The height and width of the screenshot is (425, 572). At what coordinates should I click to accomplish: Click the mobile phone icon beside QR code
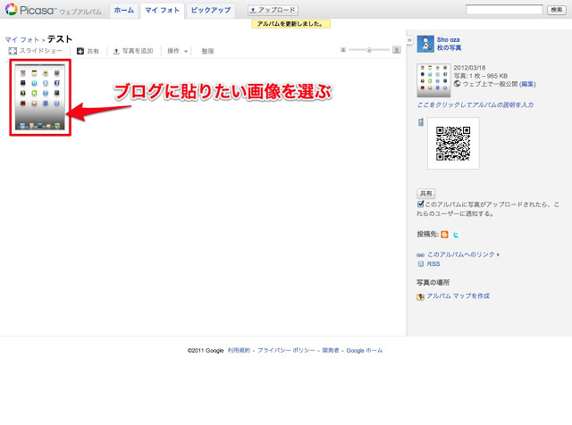(420, 122)
